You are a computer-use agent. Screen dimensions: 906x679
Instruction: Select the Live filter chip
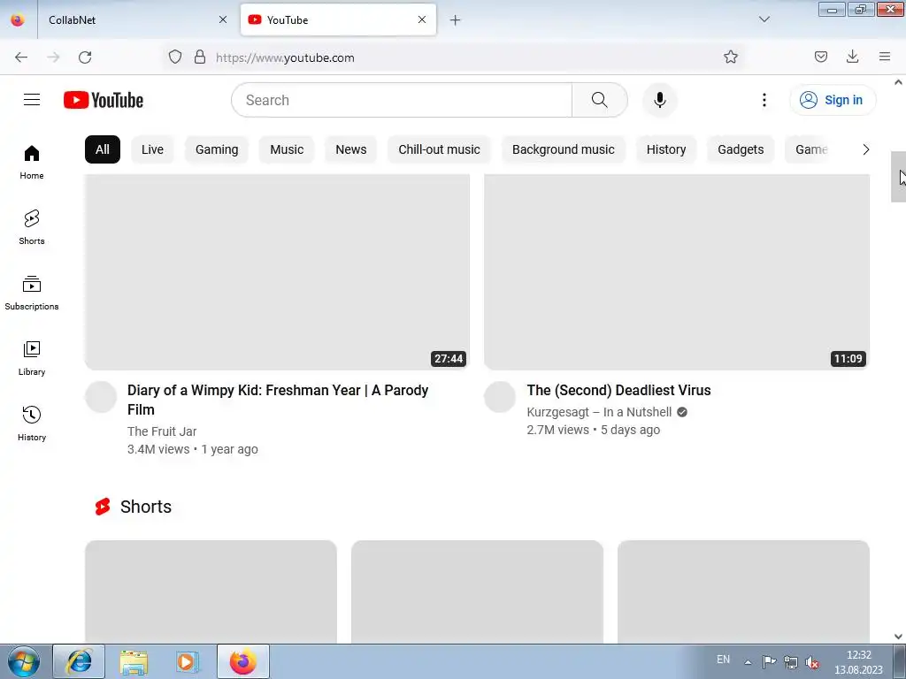click(x=152, y=149)
